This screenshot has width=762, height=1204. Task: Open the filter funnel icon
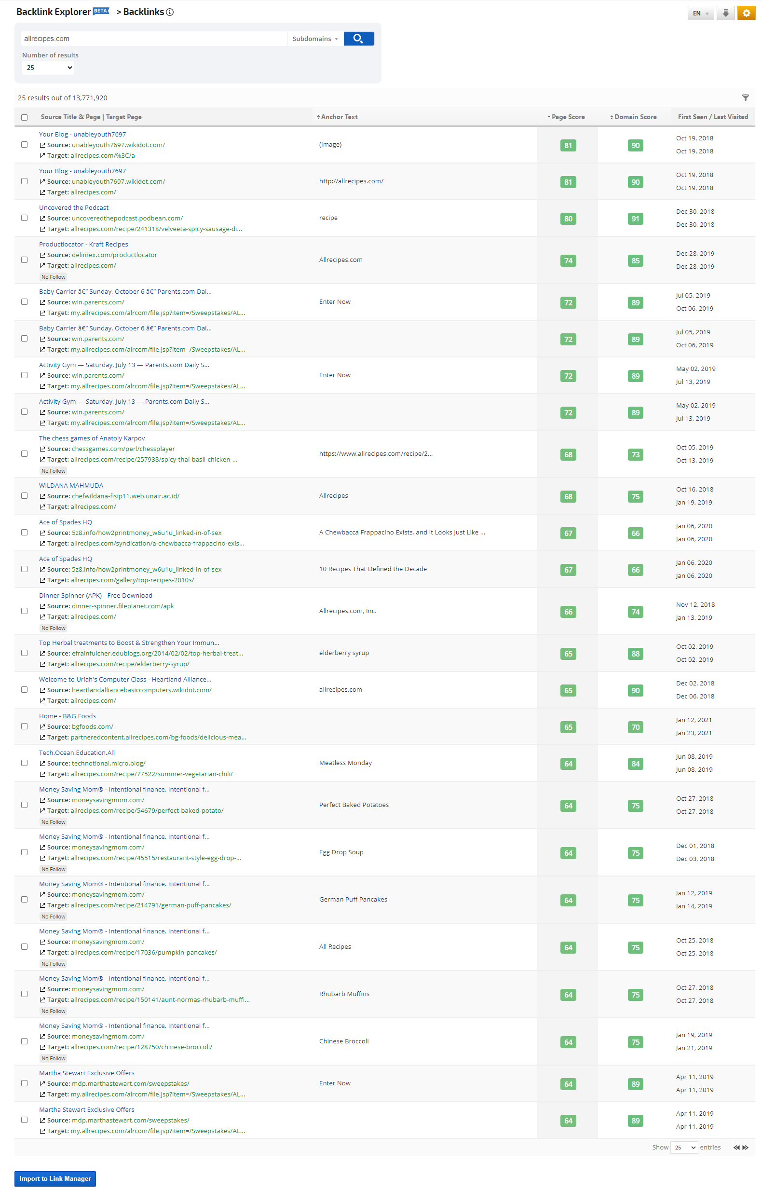pyautogui.click(x=745, y=97)
